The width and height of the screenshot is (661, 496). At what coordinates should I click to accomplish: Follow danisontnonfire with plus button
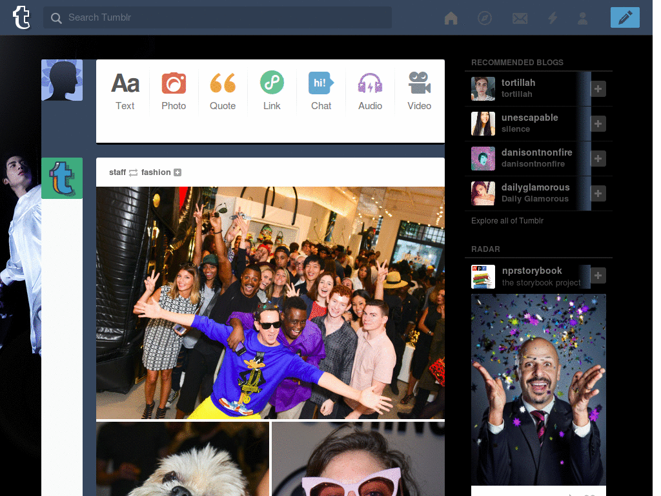click(598, 159)
